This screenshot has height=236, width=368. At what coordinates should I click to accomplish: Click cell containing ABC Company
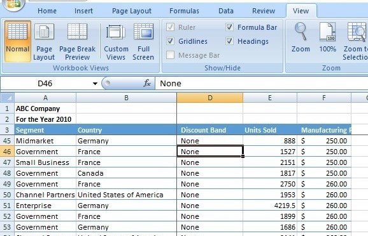pyautogui.click(x=45, y=108)
